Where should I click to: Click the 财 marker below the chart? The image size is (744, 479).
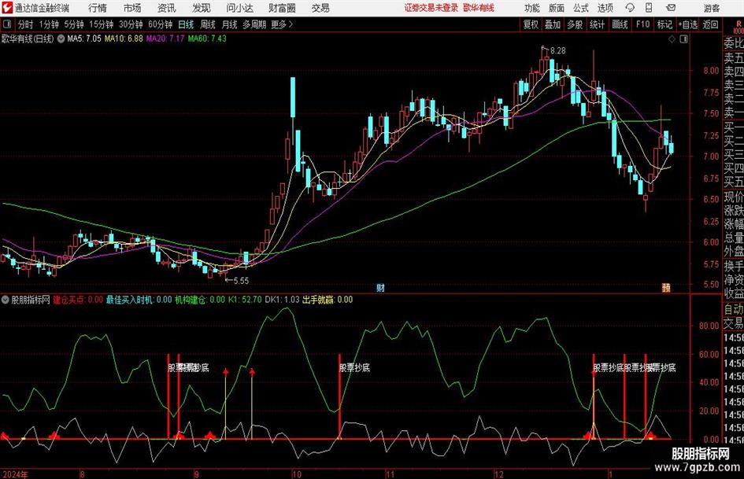pos(380,287)
